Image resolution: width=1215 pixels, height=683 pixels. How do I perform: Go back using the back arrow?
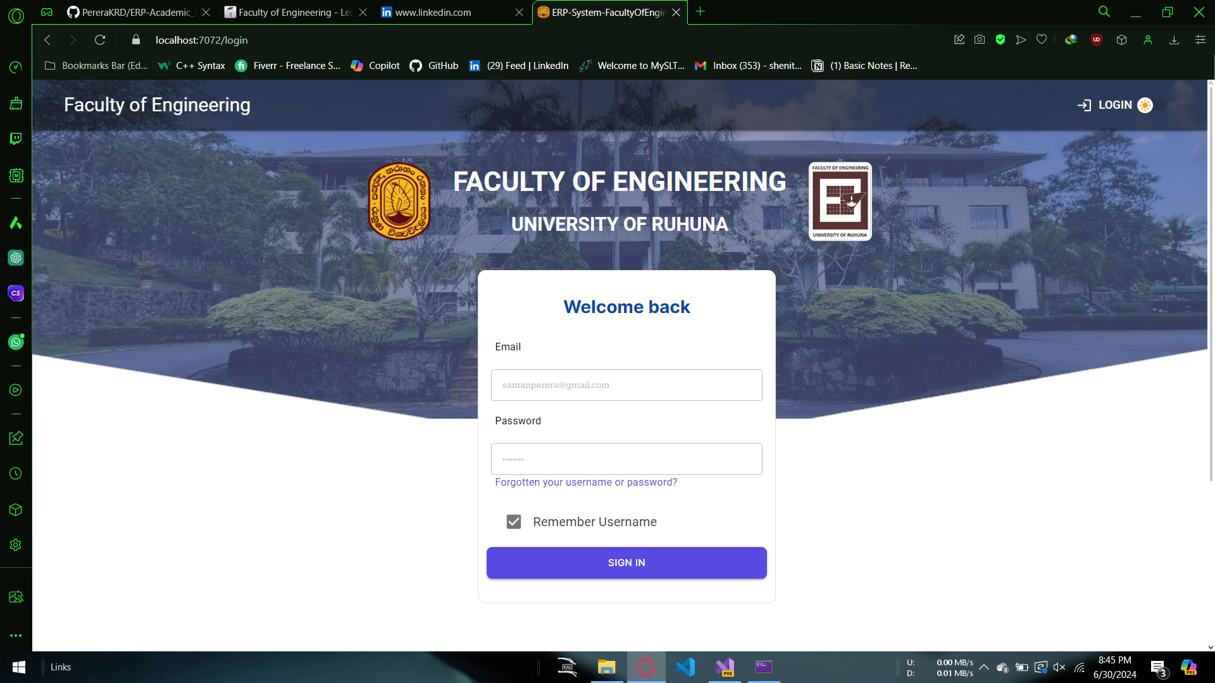tap(47, 40)
